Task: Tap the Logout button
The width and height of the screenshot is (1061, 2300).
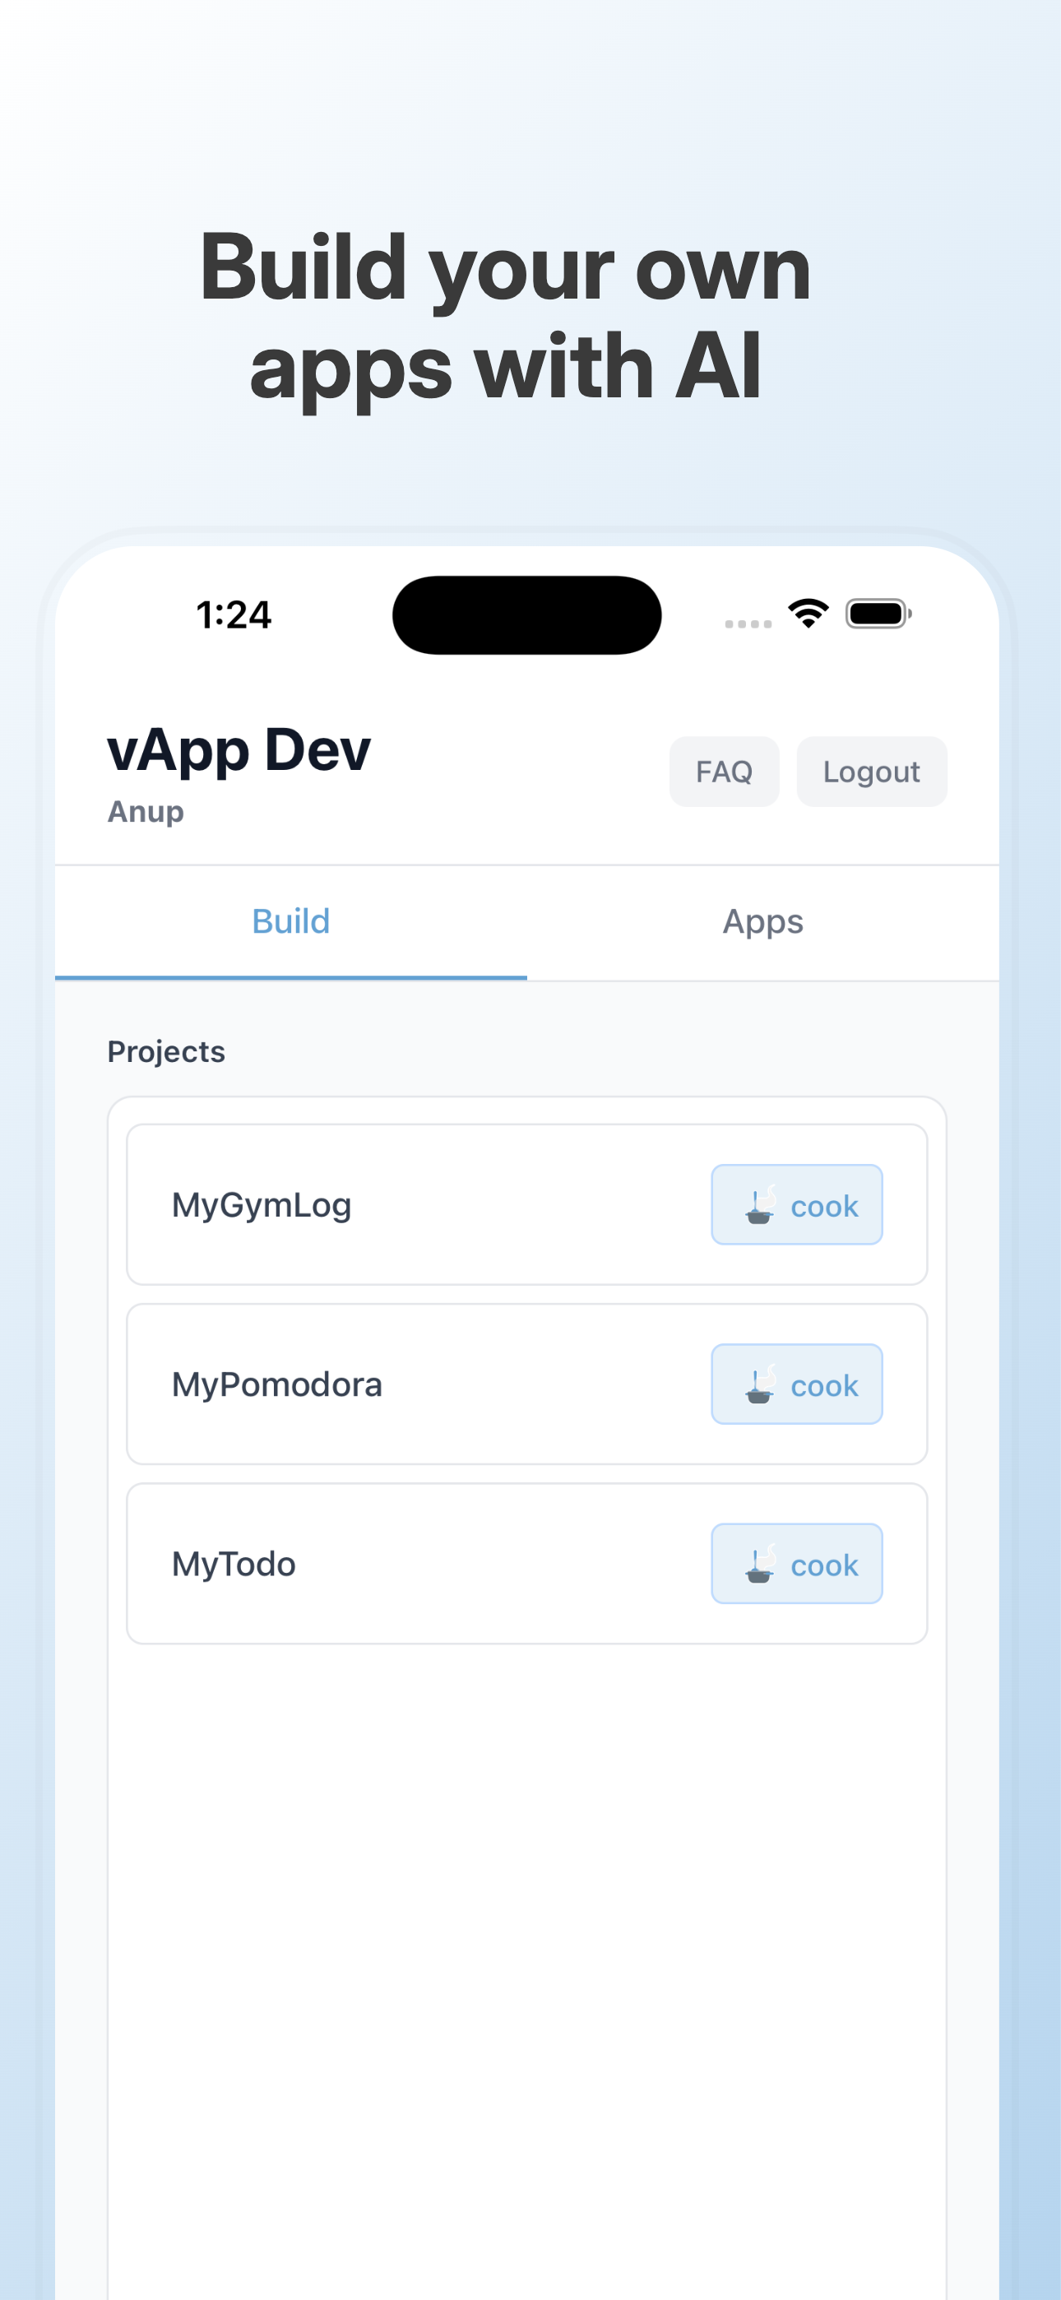Action: [x=871, y=772]
